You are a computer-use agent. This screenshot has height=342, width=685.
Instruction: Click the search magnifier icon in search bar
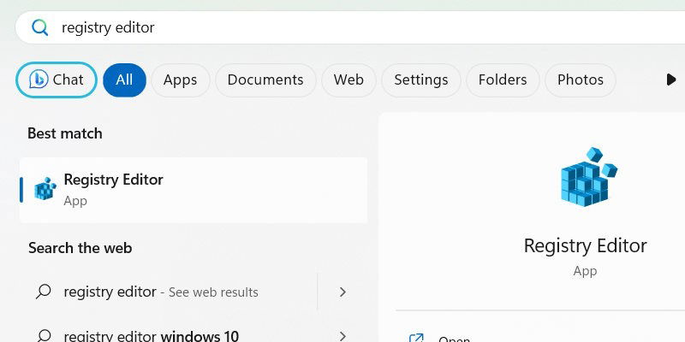click(39, 27)
